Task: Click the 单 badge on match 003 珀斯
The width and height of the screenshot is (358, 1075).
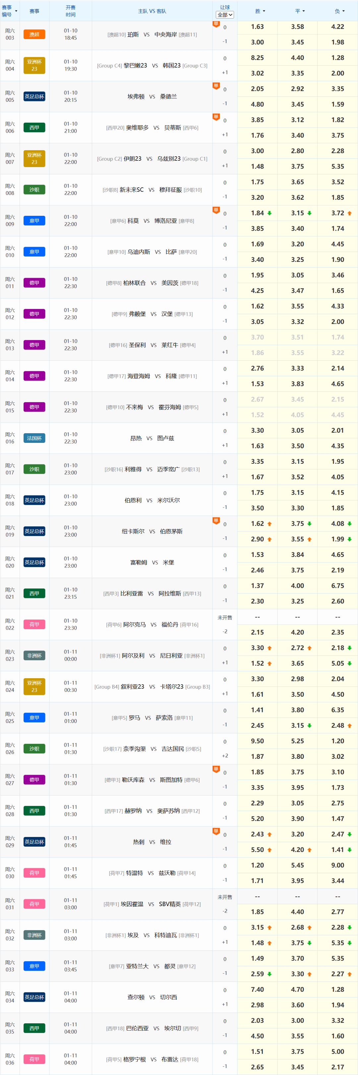Action: tap(216, 24)
